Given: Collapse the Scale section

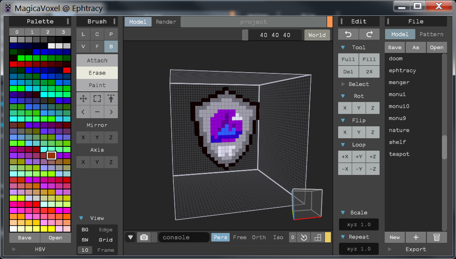Looking at the screenshot, I should (x=343, y=212).
